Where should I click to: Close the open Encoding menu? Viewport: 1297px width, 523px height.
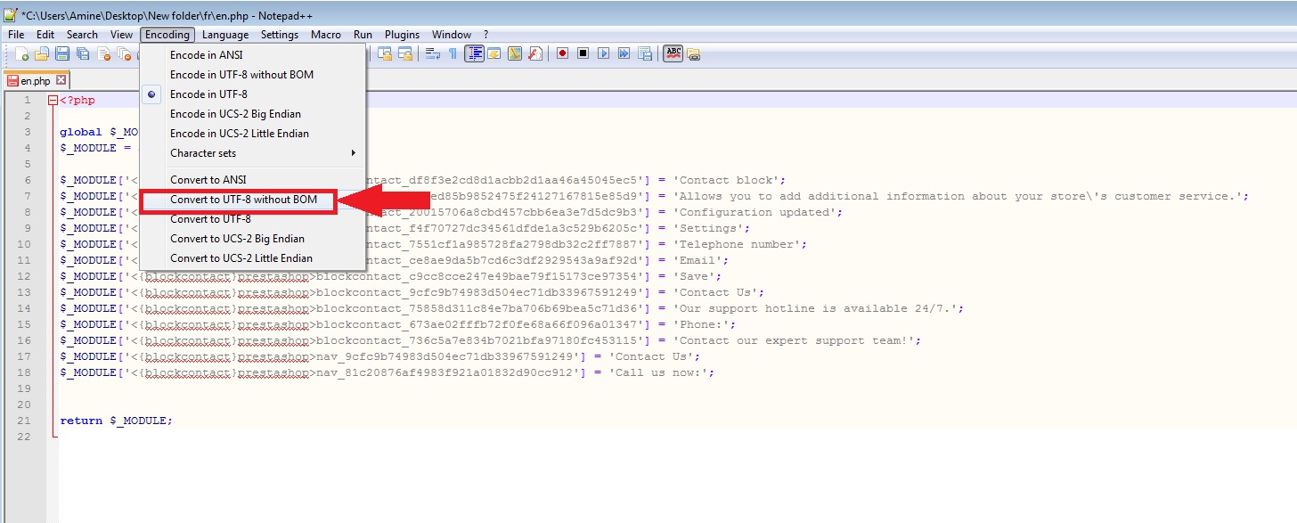click(167, 35)
